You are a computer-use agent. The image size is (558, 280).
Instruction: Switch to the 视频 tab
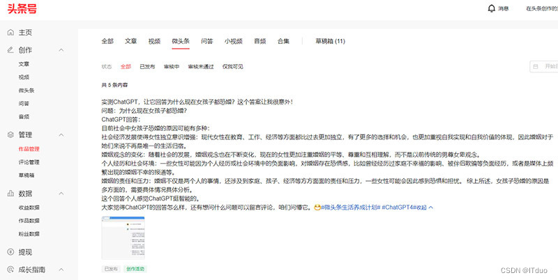(154, 41)
